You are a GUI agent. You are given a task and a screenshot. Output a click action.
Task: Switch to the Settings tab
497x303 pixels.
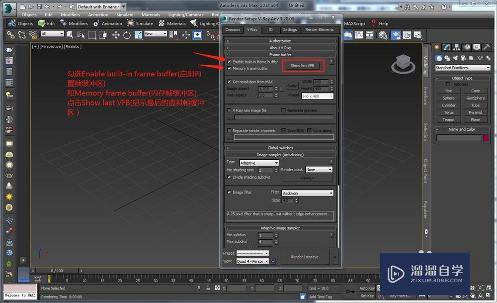(290, 29)
